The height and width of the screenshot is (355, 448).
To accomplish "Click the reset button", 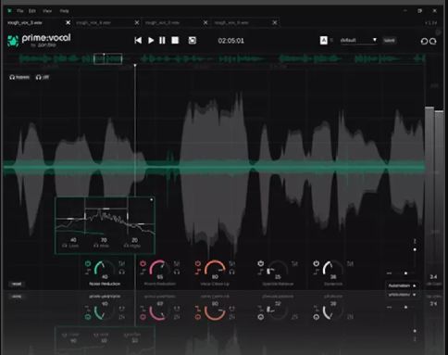I will pyautogui.click(x=17, y=284).
